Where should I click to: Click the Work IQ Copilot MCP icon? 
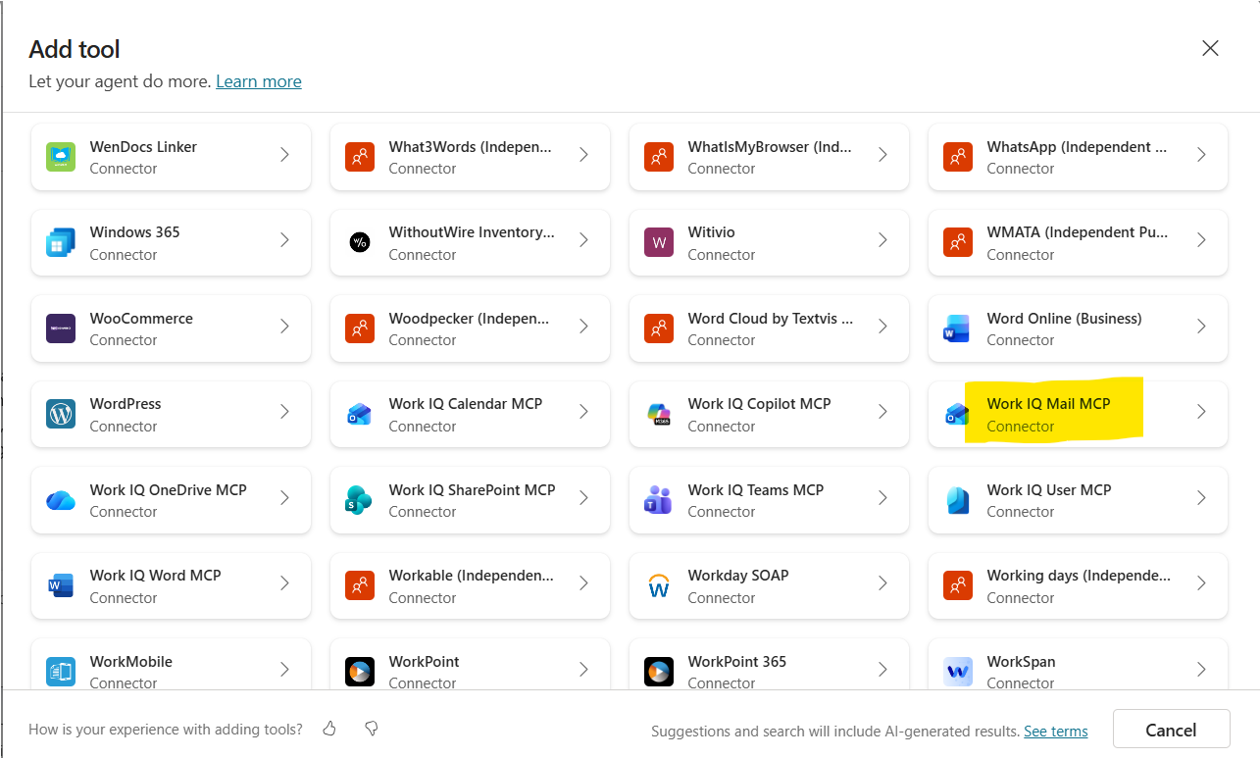pos(659,414)
